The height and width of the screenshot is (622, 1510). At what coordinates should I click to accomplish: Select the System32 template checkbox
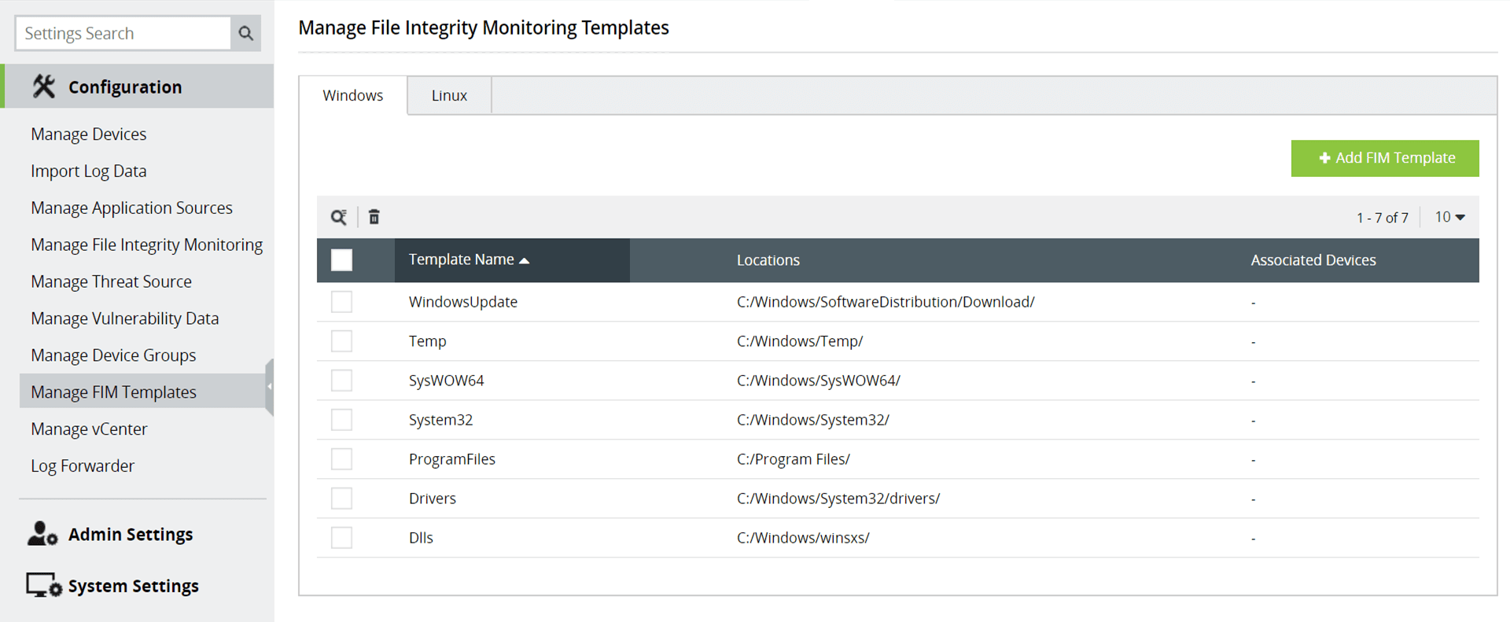[342, 420]
